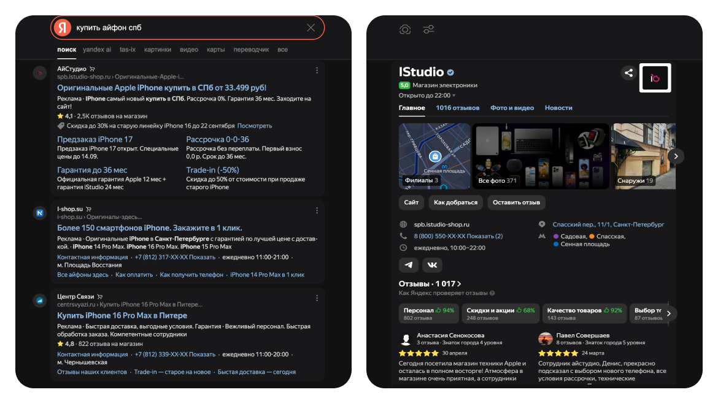Open 'Купить iPhone 16 Pro Max в Питере' link
The image size is (718, 403).
pos(122,315)
